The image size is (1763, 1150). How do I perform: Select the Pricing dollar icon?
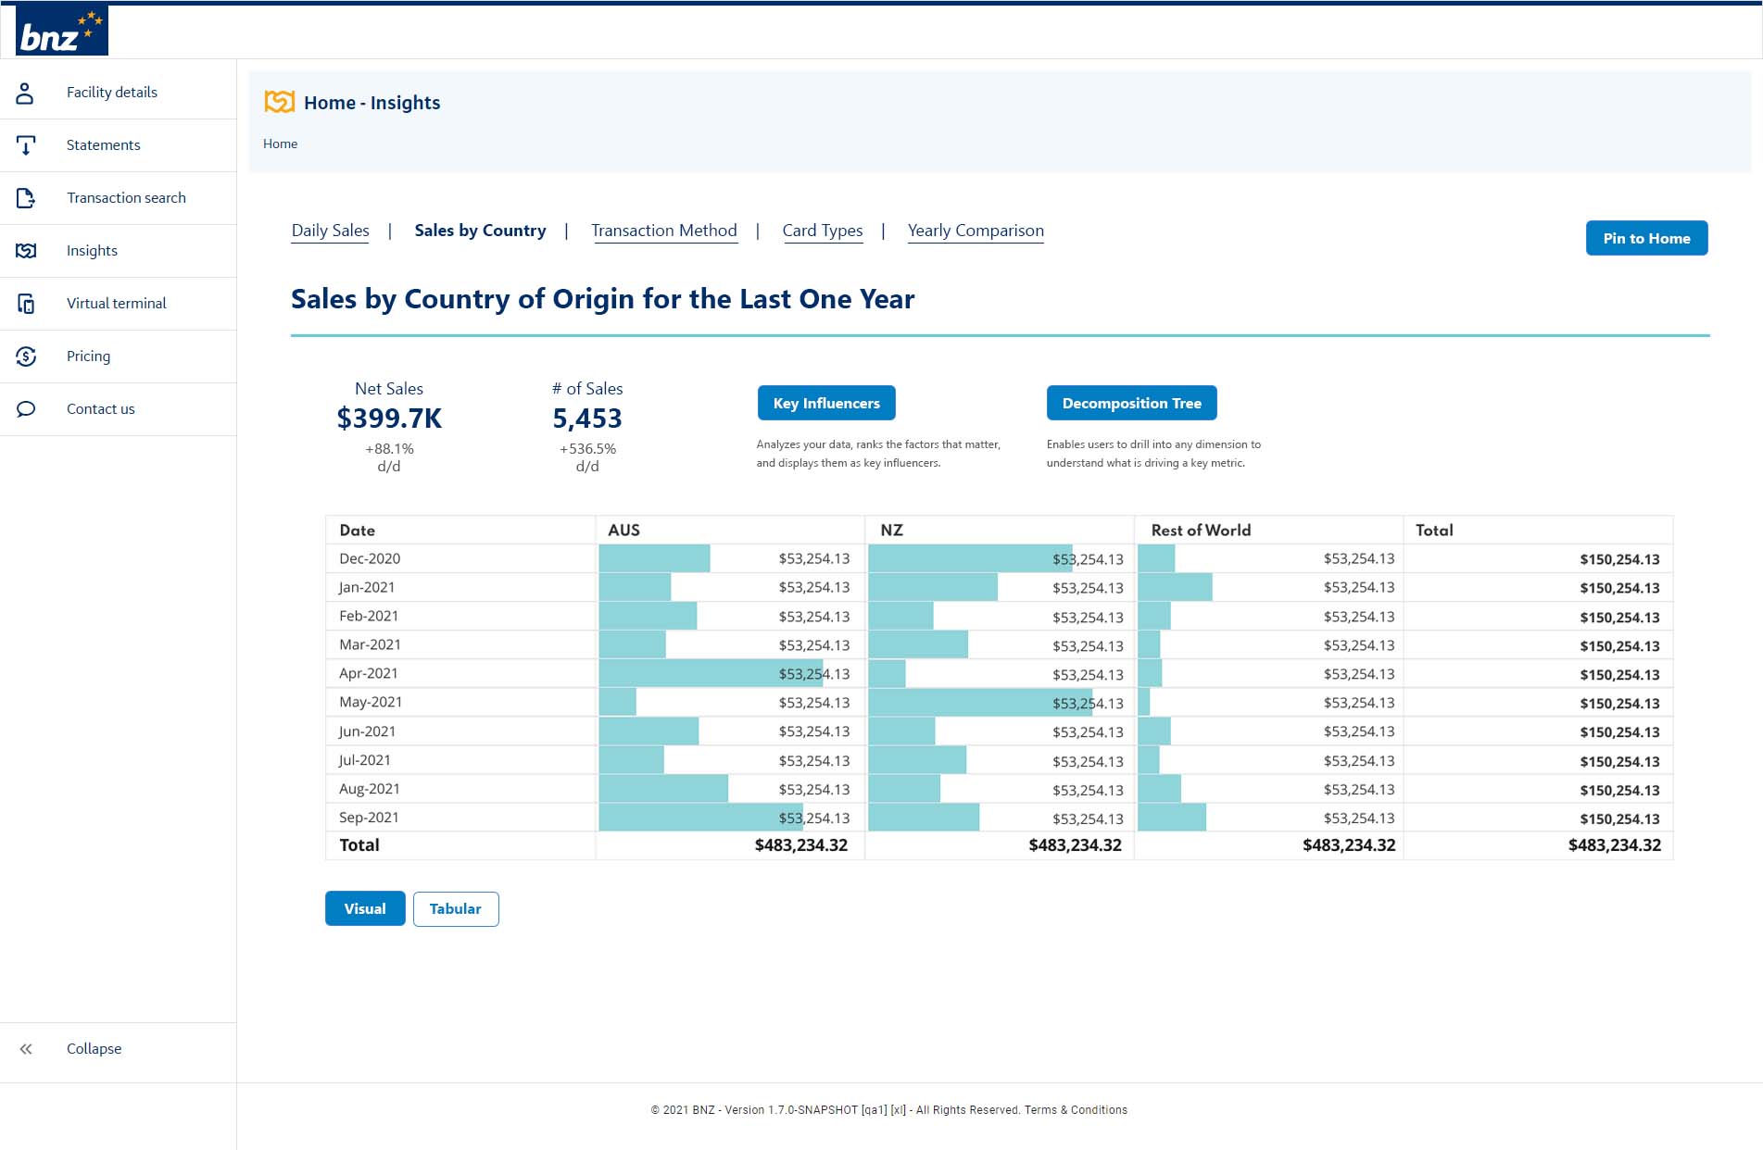(x=26, y=356)
